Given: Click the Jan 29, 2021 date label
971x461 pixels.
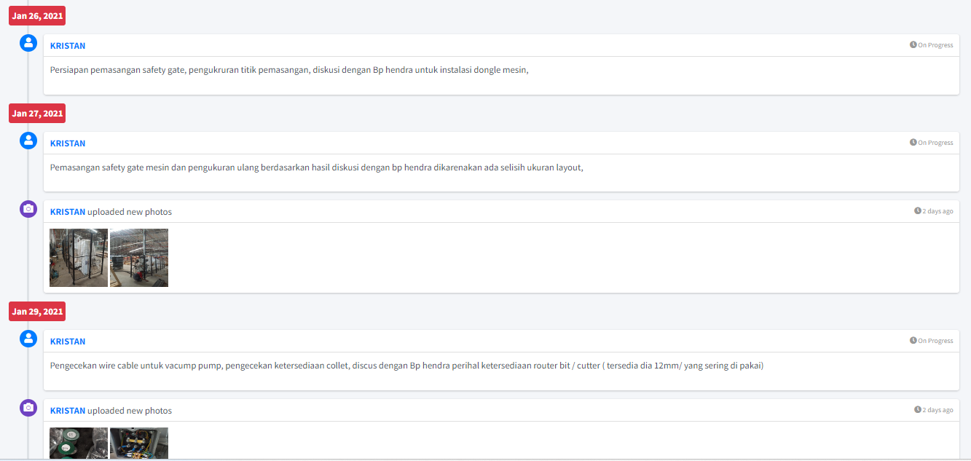Looking at the screenshot, I should point(37,312).
